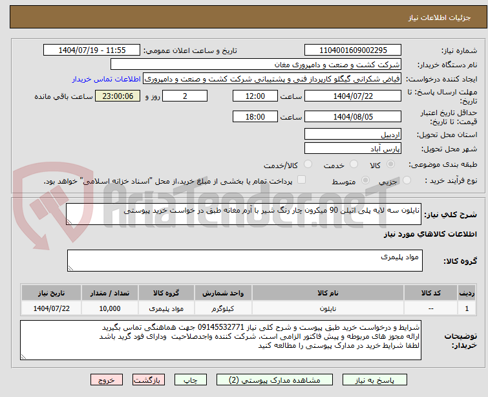Select the کالا radio button
The width and height of the screenshot is (488, 397).
click(390, 164)
